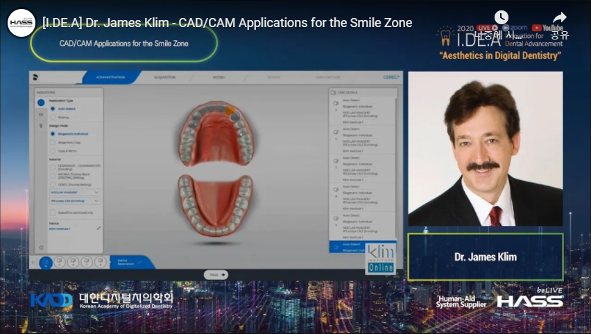Screen dimensions: 591x334
Task: Click the top blue circle icon in Indications sidebar
Action: click(41, 103)
